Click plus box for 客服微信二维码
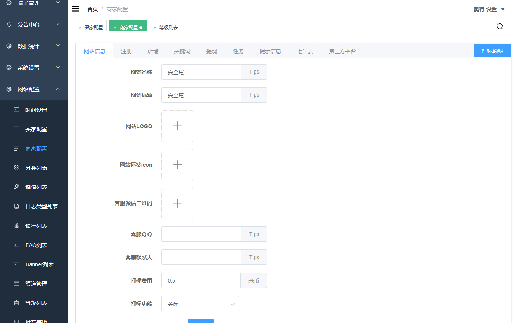521x323 pixels. (177, 203)
